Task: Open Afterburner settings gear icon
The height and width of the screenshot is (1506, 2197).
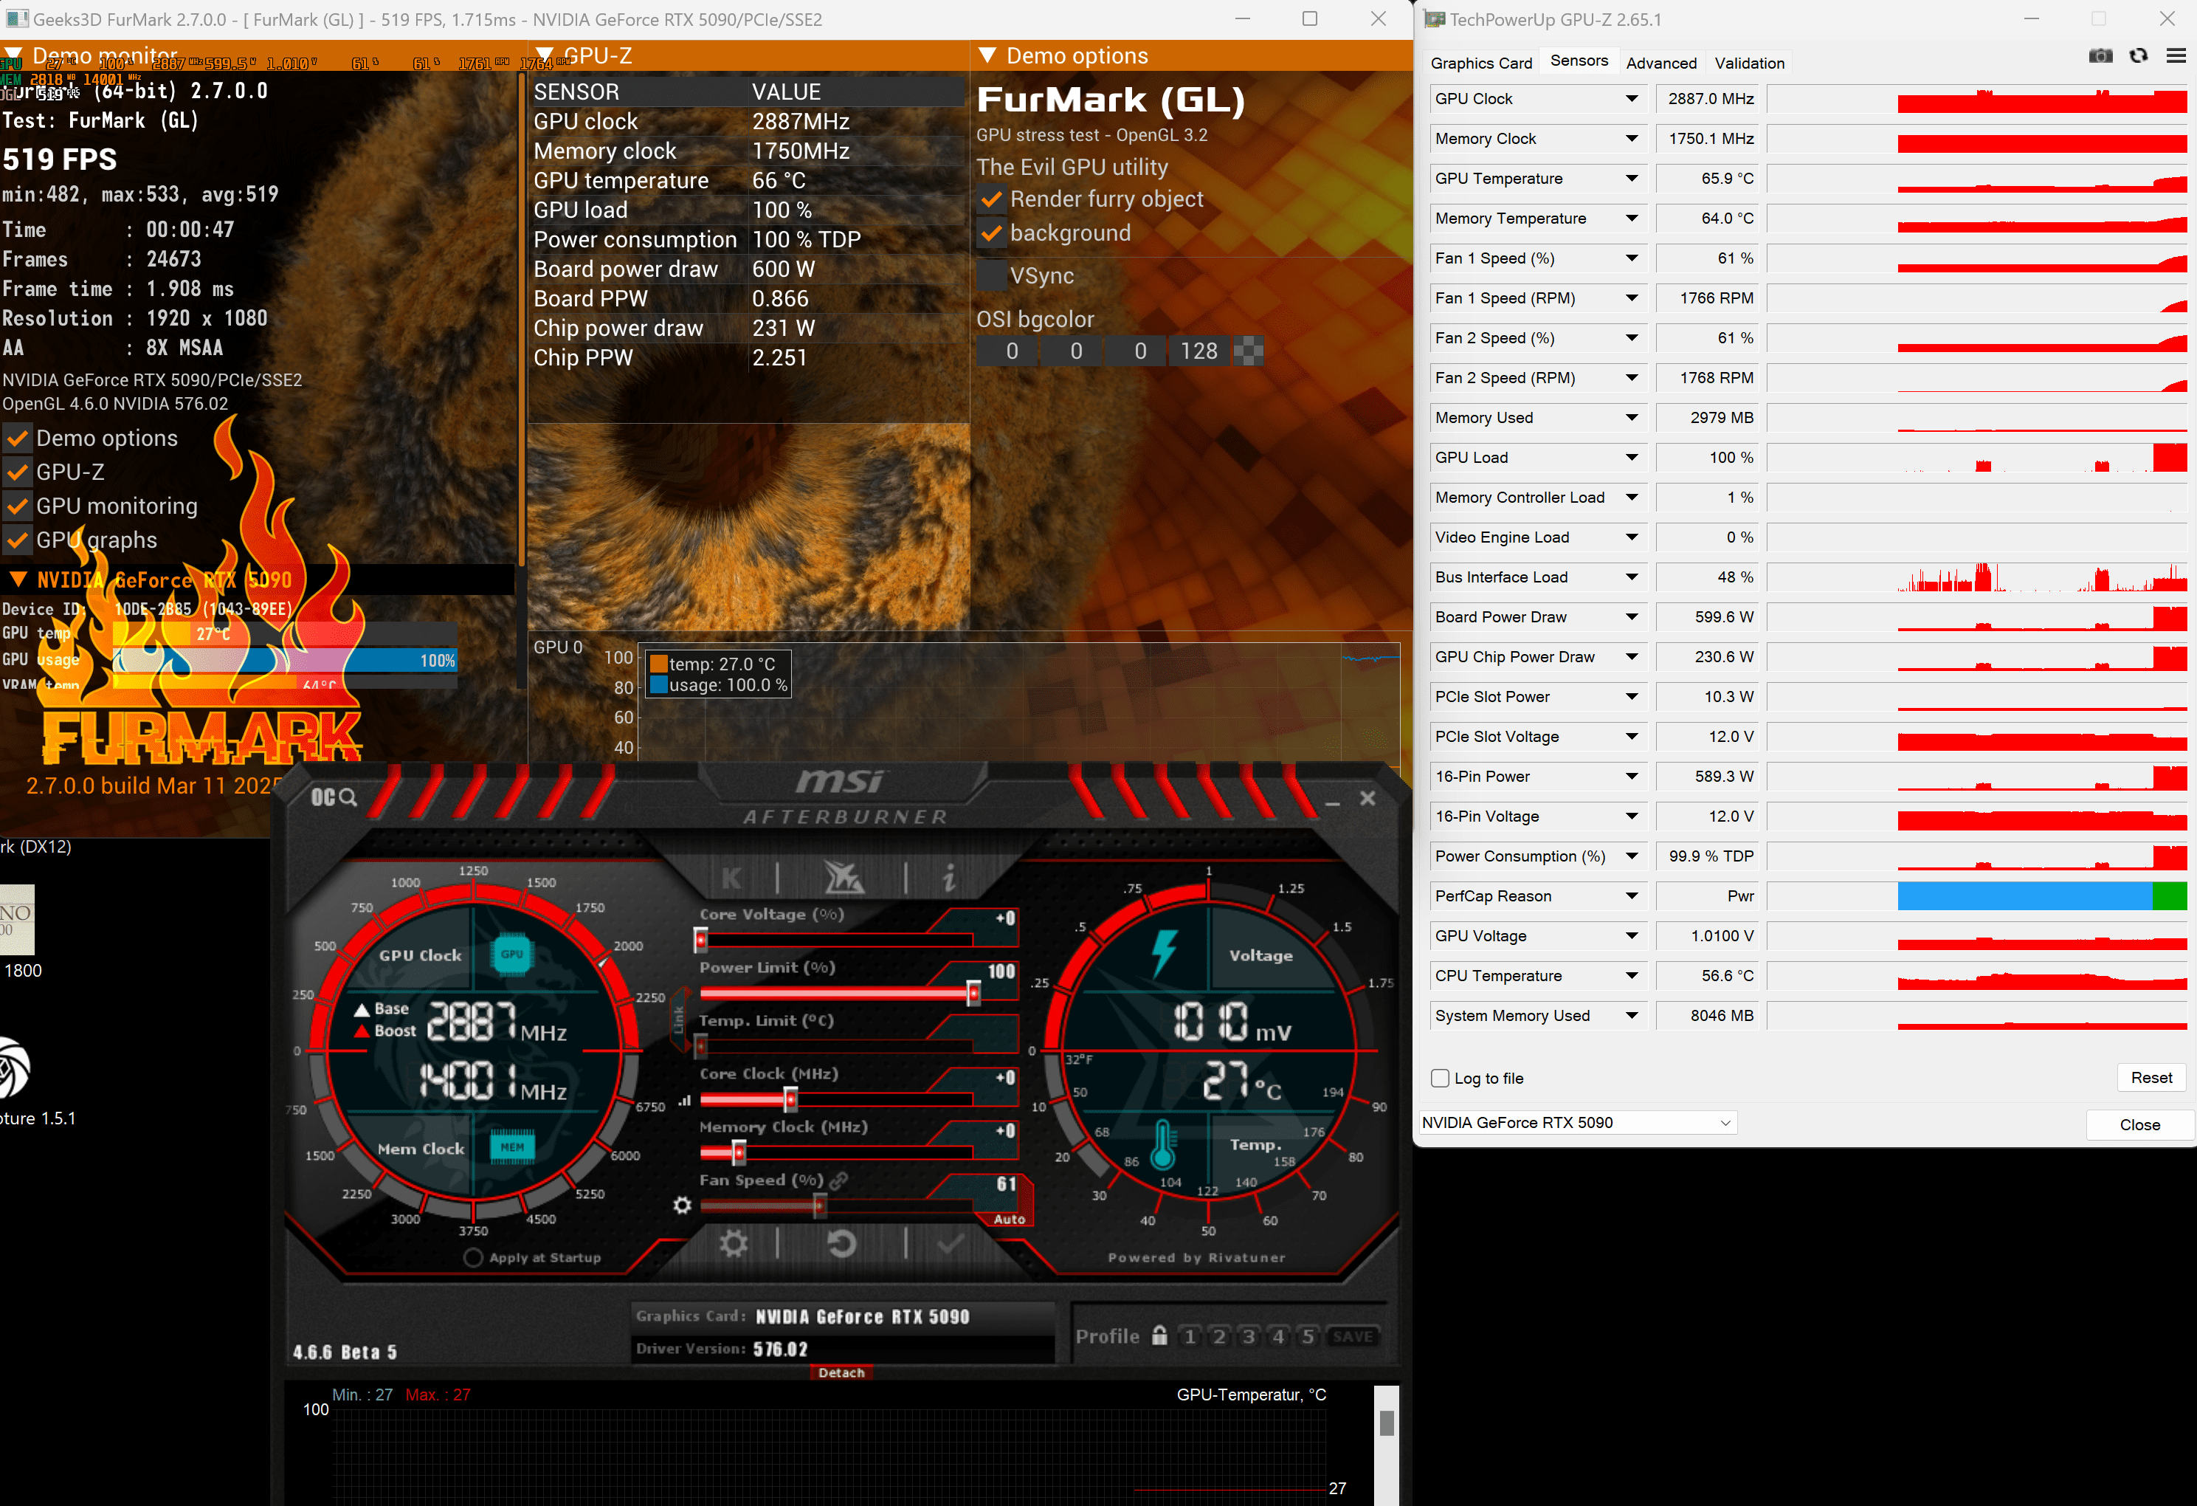Action: tap(734, 1243)
